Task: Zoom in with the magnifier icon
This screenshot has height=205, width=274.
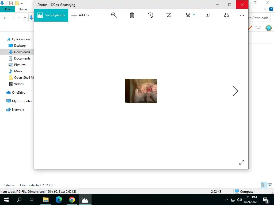Action: click(x=114, y=15)
